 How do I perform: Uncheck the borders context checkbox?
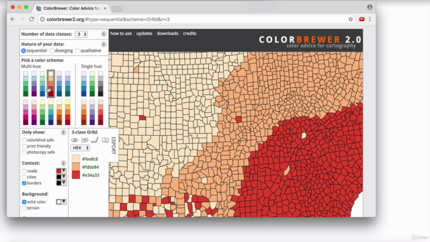coord(24,184)
